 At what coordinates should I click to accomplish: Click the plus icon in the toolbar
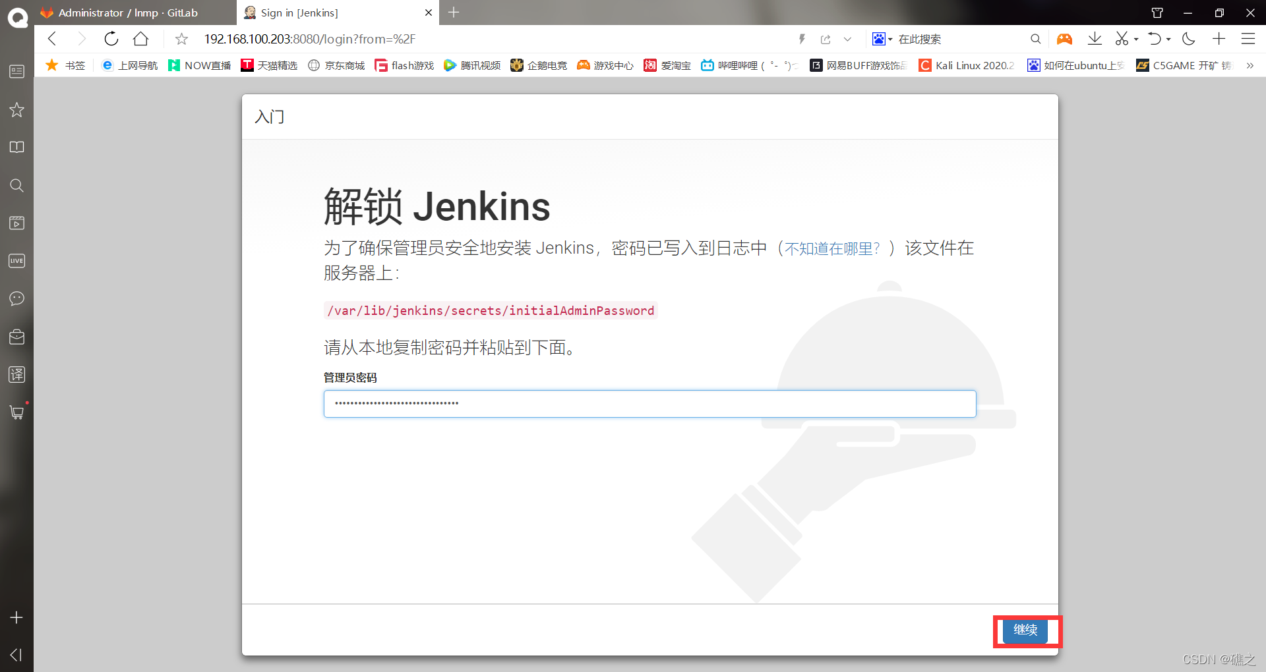click(x=1219, y=39)
